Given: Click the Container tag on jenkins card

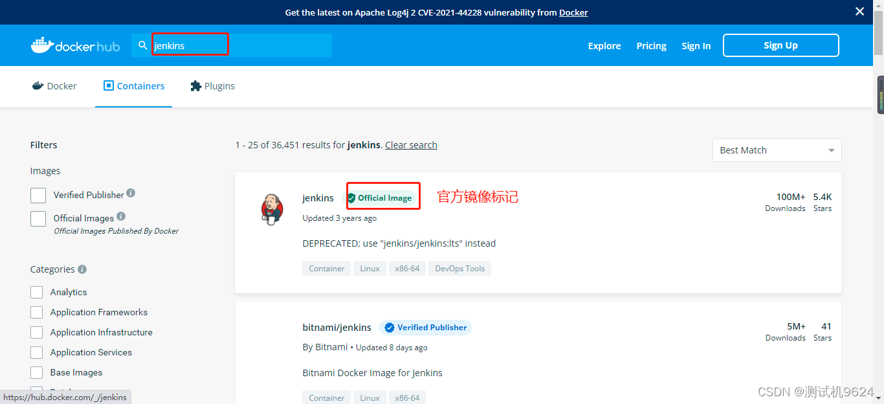Looking at the screenshot, I should (x=326, y=269).
